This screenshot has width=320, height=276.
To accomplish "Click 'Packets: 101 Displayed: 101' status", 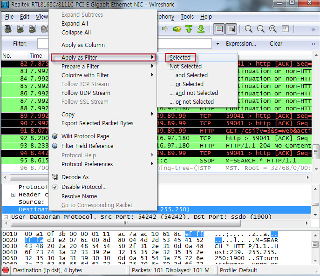I will [x=173, y=270].
